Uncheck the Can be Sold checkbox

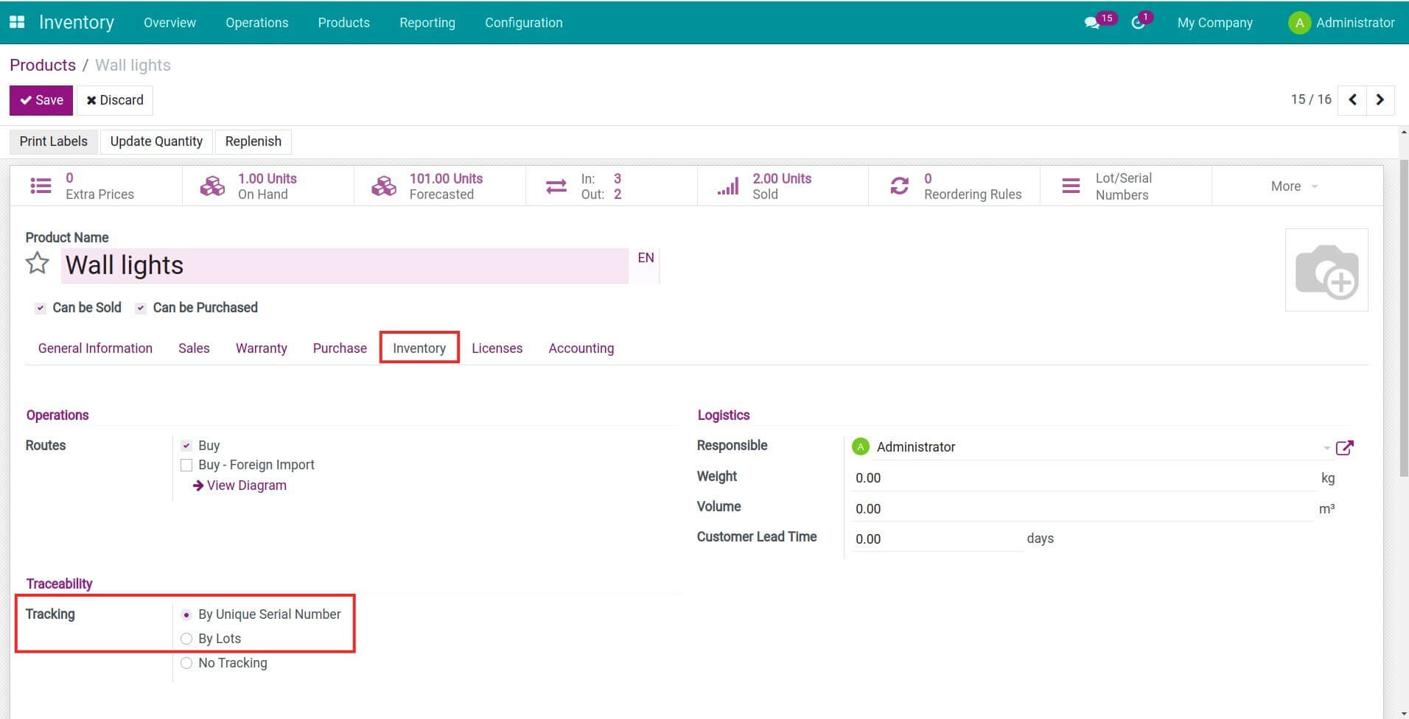41,308
